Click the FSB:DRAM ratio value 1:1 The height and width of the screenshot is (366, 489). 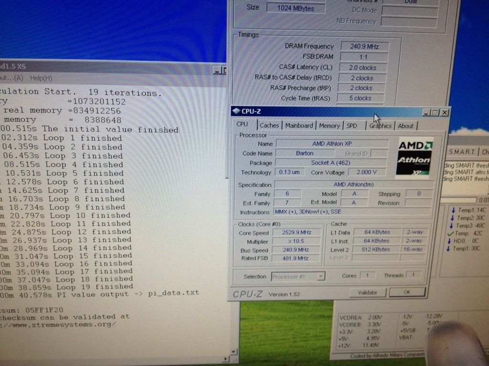363,57
